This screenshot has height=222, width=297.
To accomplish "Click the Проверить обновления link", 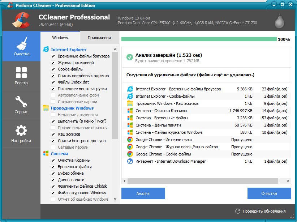I will click(264, 211).
